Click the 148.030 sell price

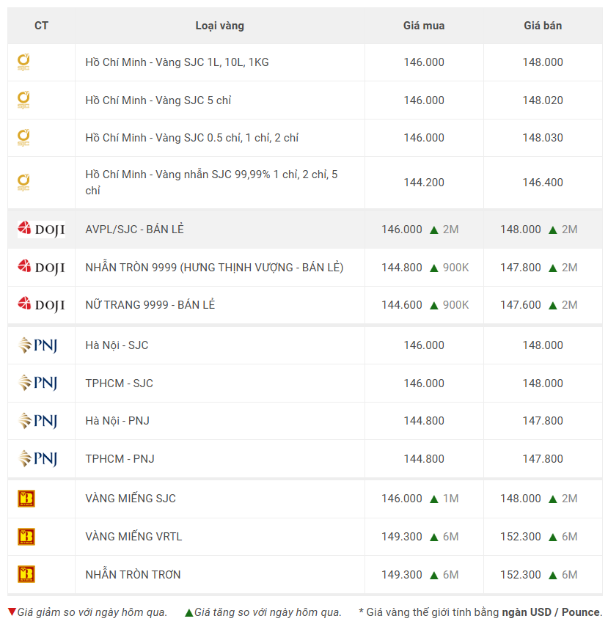pyautogui.click(x=543, y=138)
